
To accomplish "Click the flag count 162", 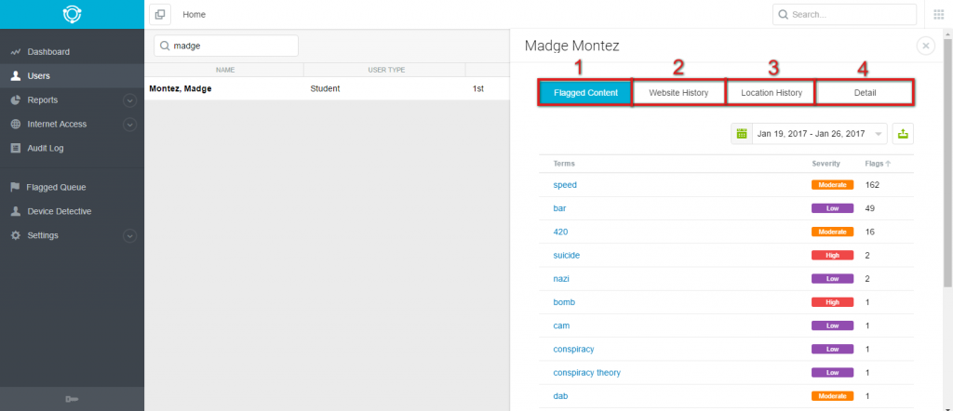I will coord(872,184).
